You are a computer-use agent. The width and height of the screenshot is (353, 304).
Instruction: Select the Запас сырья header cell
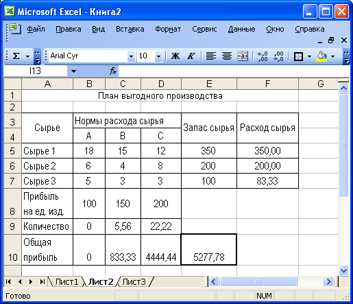click(209, 128)
